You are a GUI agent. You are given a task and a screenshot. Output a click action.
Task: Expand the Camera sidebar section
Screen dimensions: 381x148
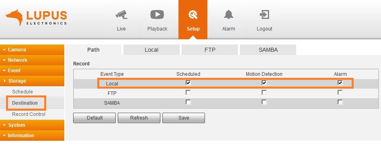tap(32, 49)
